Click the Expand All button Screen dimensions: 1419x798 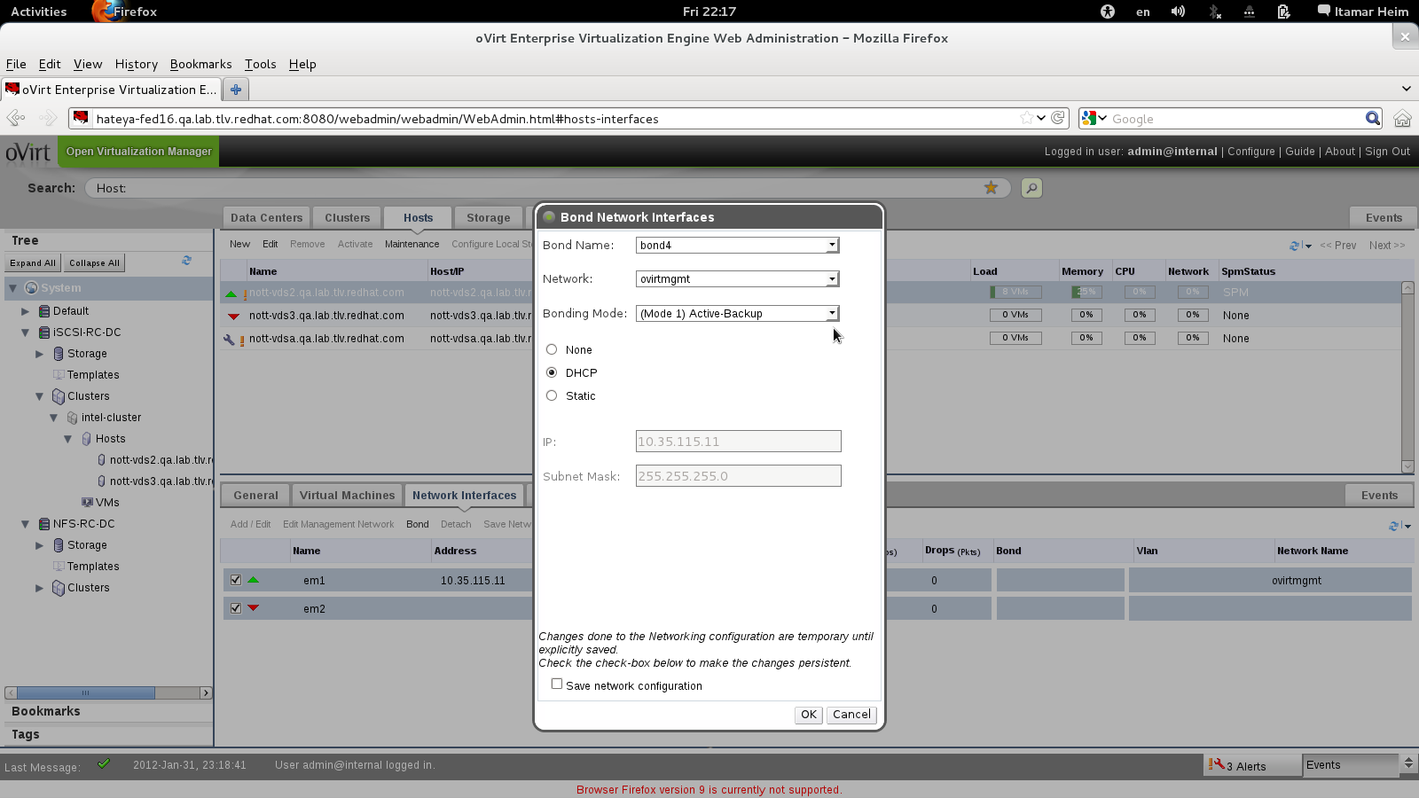(33, 262)
